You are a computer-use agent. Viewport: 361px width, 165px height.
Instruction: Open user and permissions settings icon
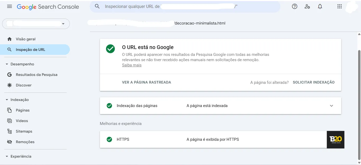(x=307, y=7)
